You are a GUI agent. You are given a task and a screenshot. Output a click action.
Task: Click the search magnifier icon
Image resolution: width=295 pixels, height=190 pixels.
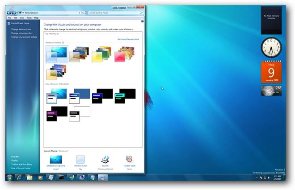142,13
